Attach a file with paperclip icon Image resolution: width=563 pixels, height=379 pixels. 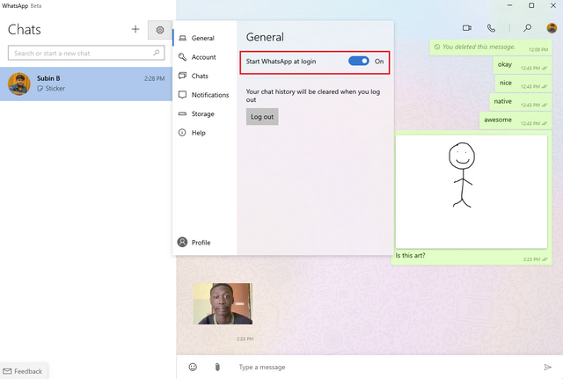217,367
